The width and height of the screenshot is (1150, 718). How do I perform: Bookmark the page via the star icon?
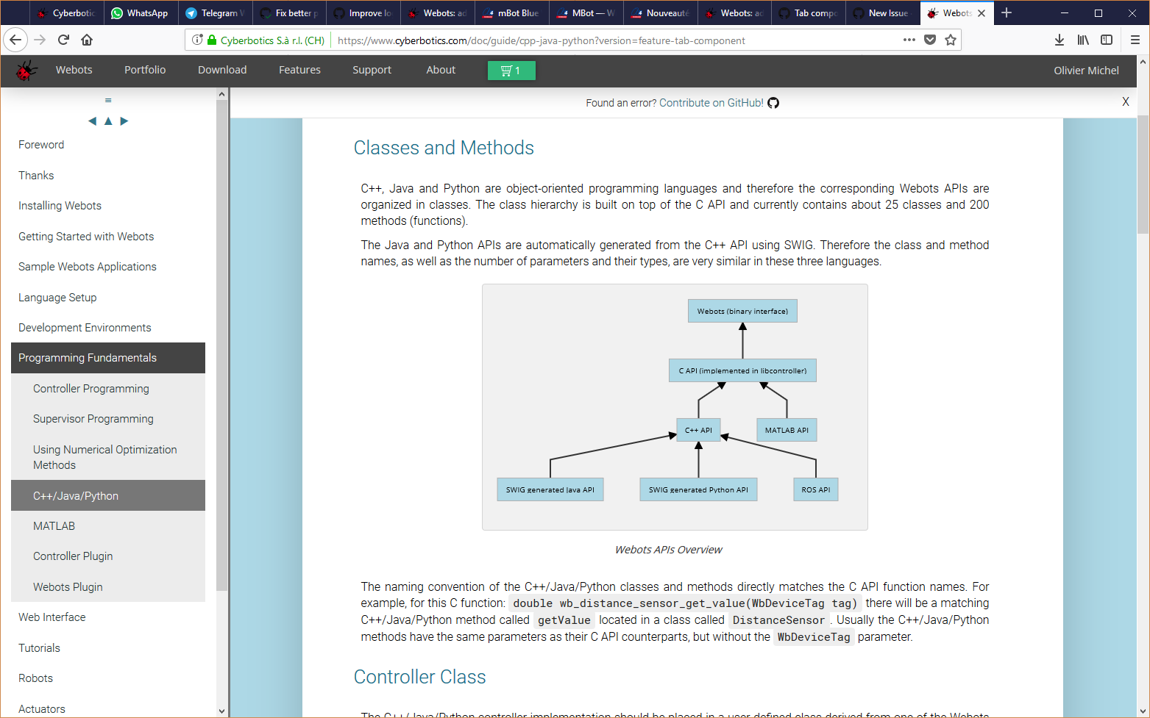(x=950, y=40)
